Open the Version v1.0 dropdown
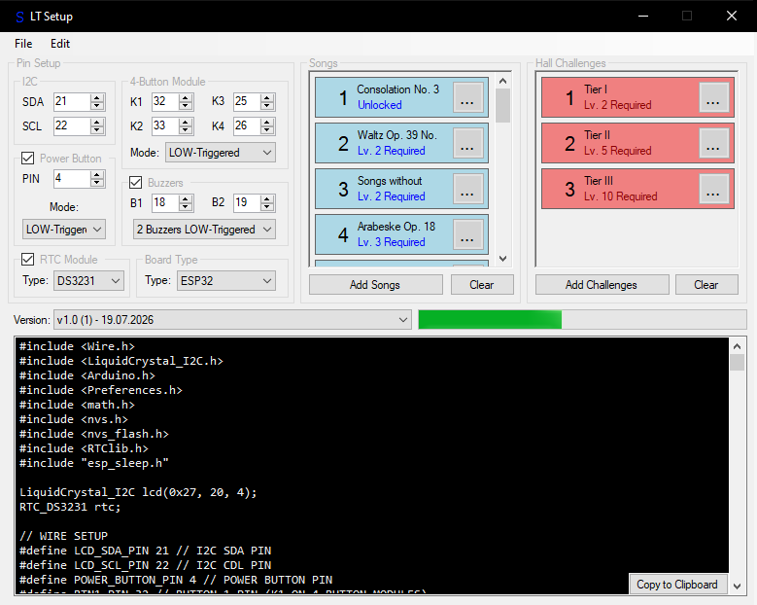The height and width of the screenshot is (605, 757). tap(232, 320)
